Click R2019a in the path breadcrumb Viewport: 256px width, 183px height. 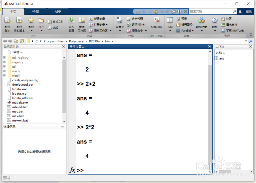point(94,41)
